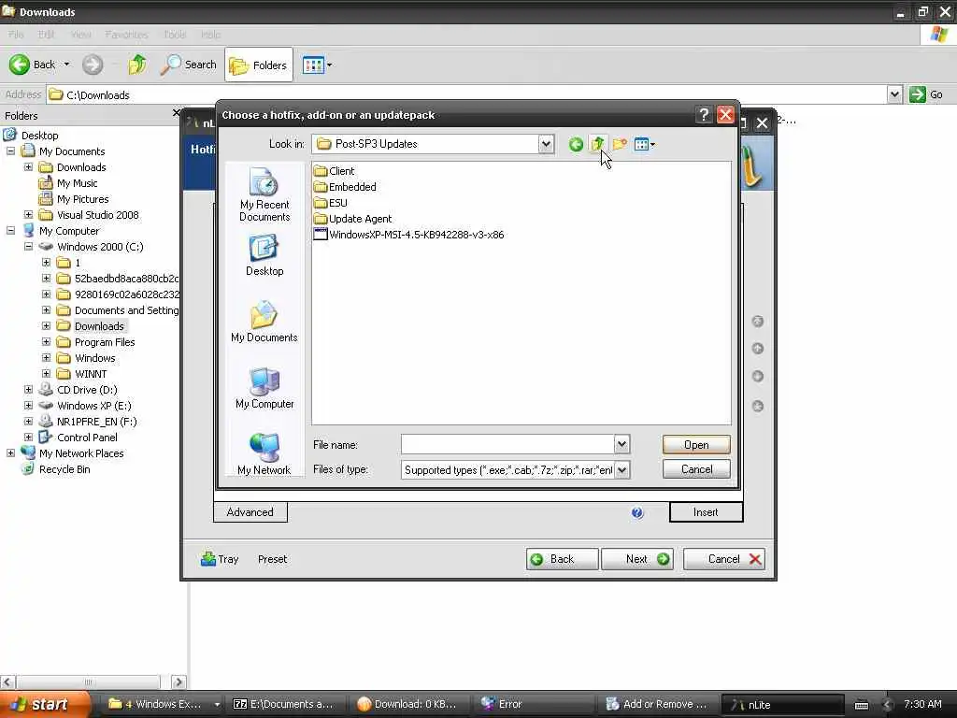Toggle the Explorer Folders pane button
Screen dimensions: 957x718
(258, 65)
